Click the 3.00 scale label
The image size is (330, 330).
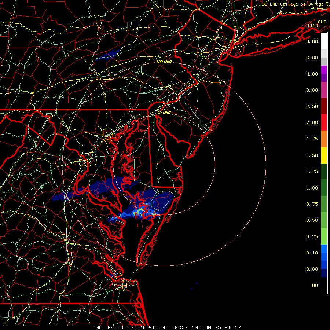[312, 90]
